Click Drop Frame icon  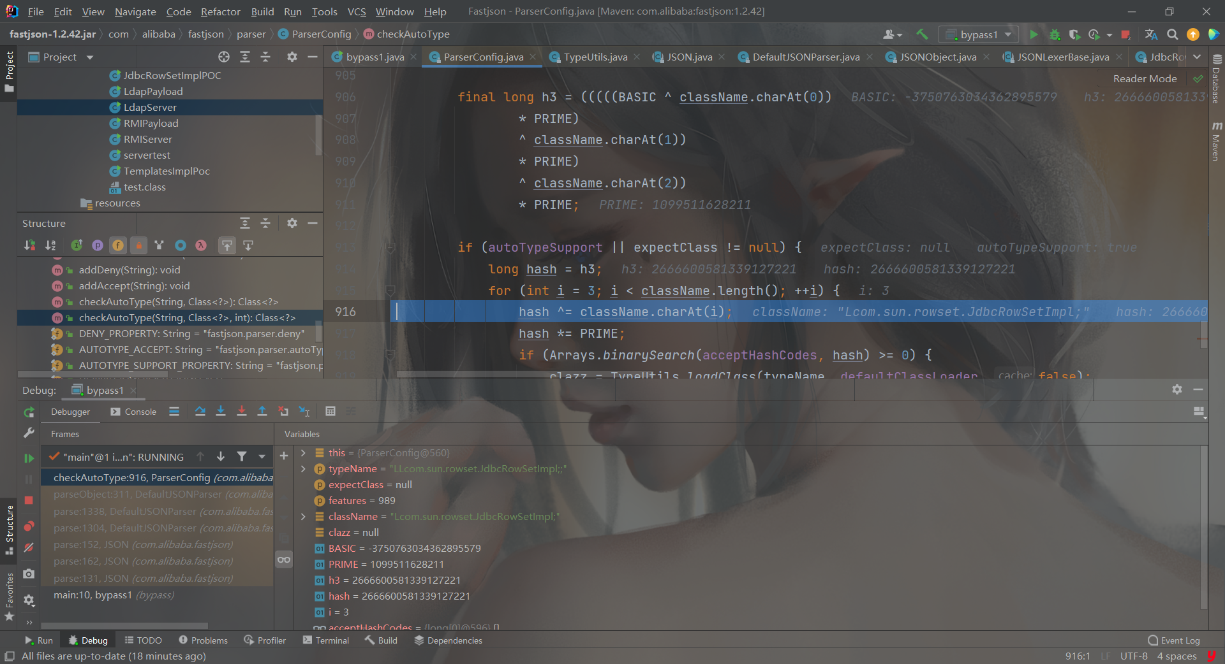click(283, 412)
